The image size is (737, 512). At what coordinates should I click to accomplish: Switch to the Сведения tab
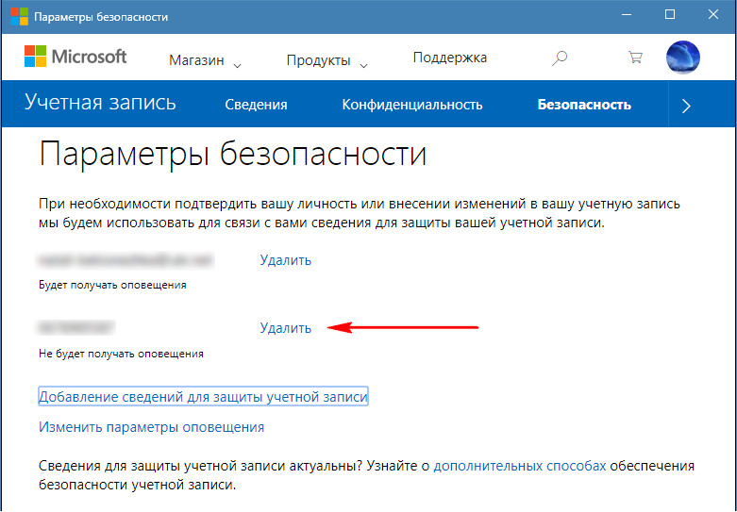[256, 105]
